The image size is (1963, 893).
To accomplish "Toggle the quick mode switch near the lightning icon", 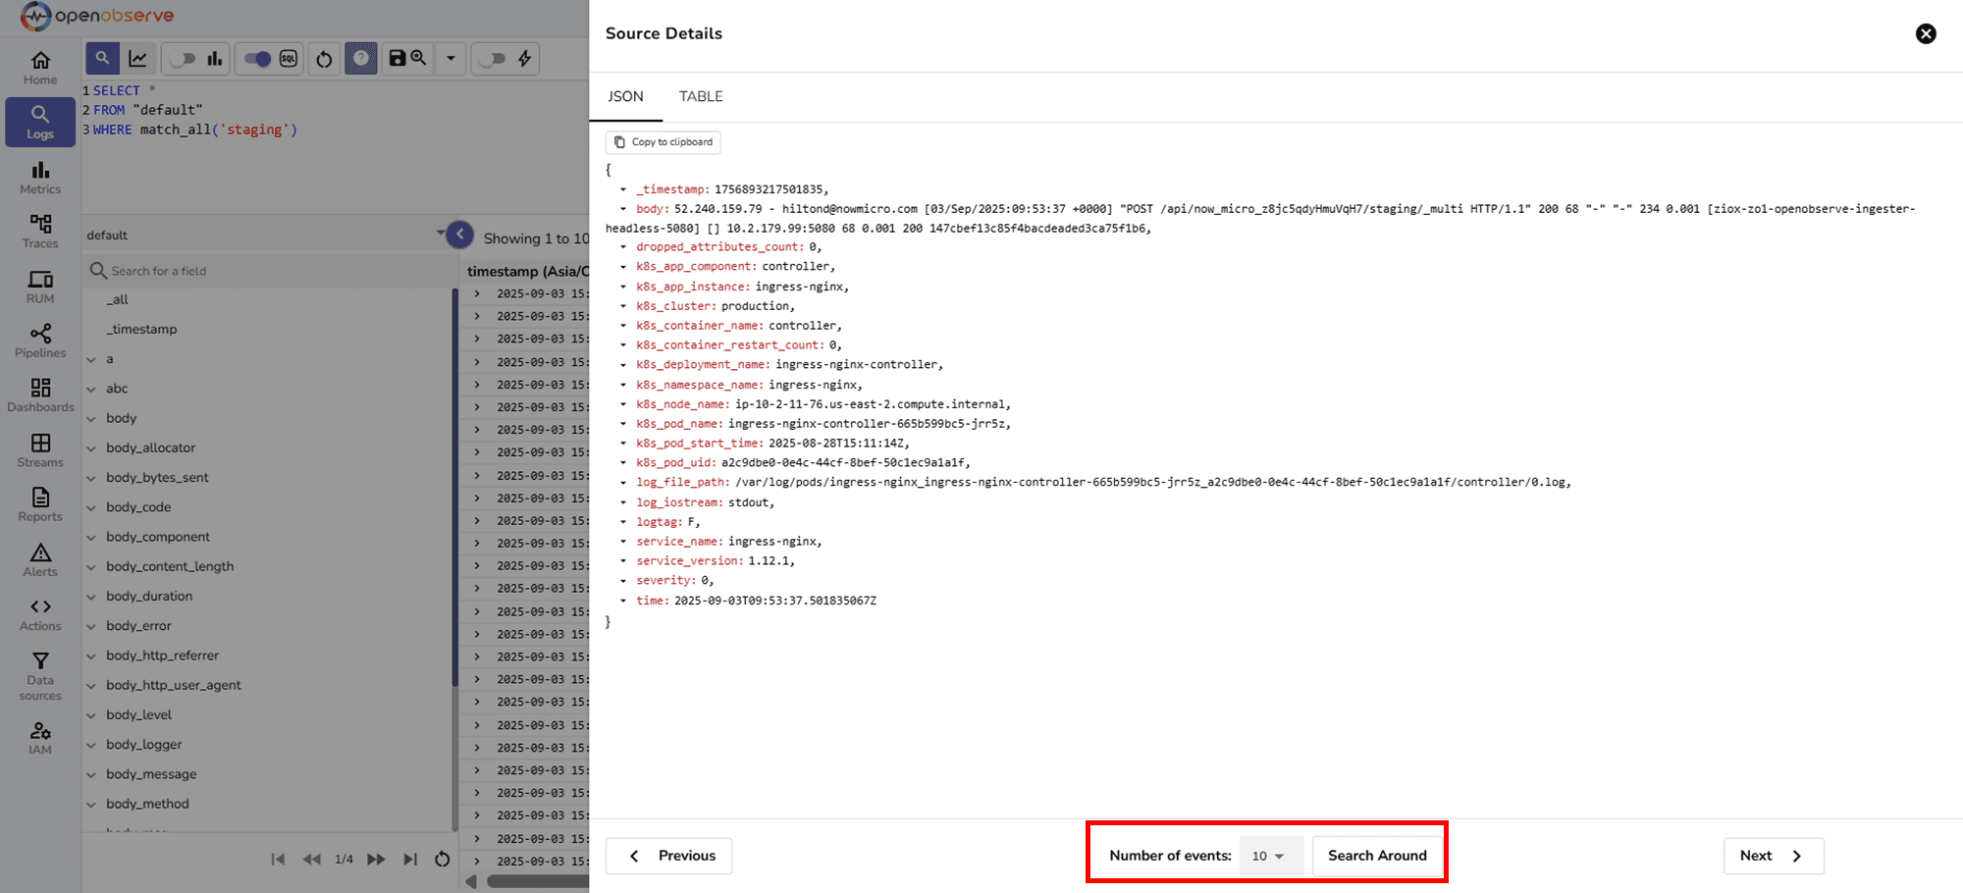I will click(x=491, y=58).
